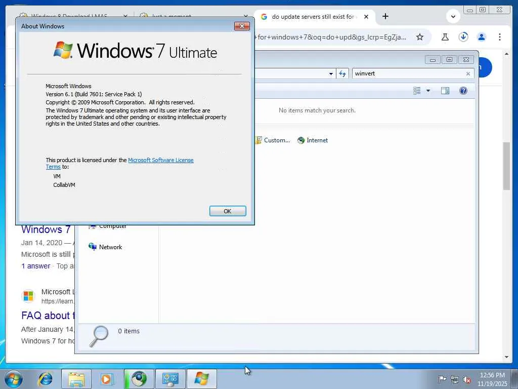This screenshot has width=518, height=389.
Task: Open Windows Explorer from taskbar
Action: tap(76, 379)
